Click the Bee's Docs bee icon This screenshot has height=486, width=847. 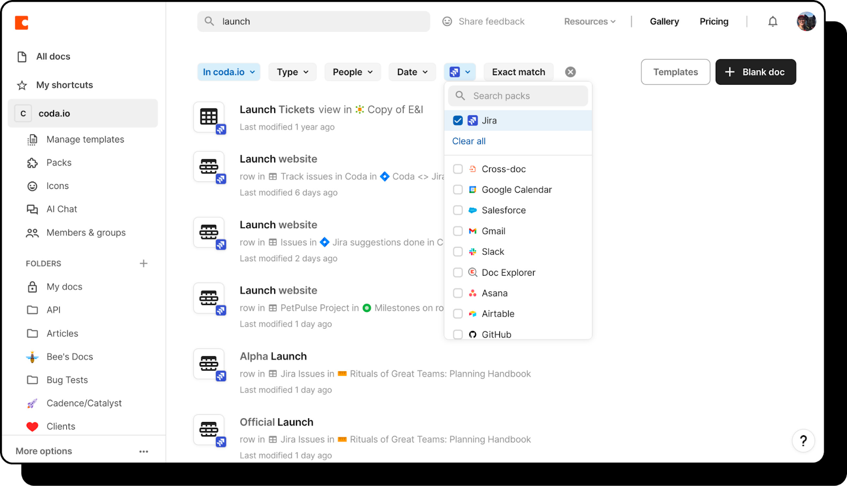point(32,357)
